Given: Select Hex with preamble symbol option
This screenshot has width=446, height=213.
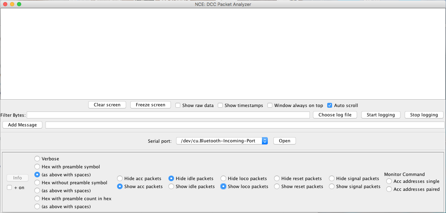Looking at the screenshot, I should (37, 167).
